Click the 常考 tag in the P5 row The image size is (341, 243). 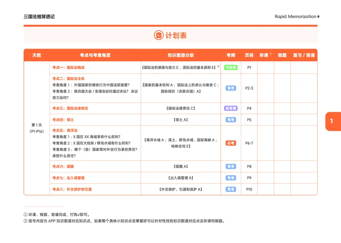coord(231,120)
